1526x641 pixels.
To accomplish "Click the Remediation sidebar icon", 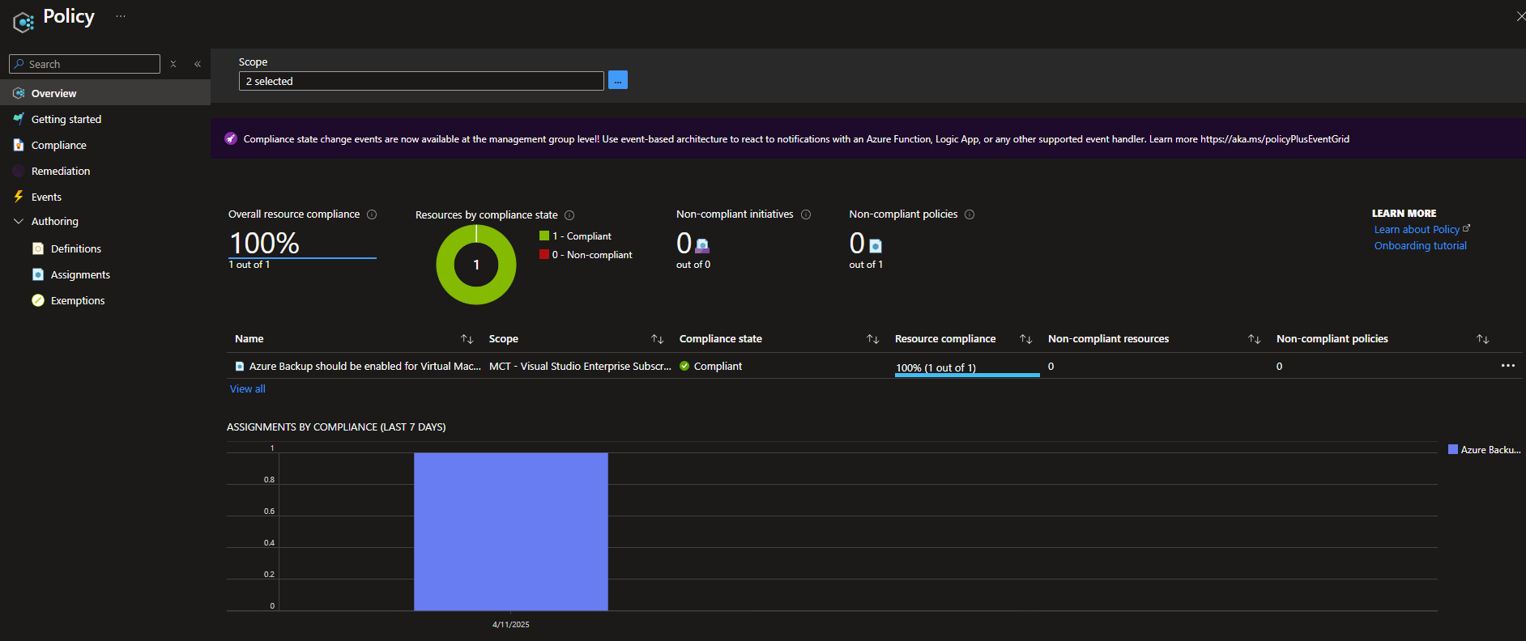I will (x=19, y=171).
